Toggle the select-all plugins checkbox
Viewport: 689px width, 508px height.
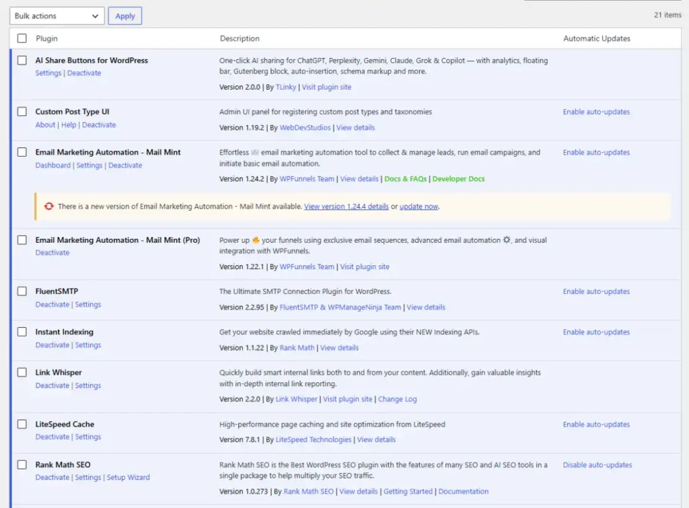[x=22, y=38]
